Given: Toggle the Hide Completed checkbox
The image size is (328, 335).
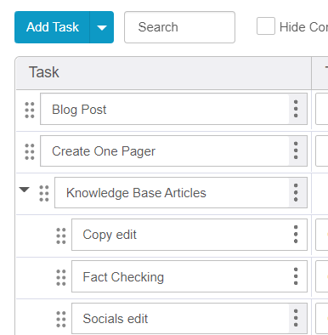Looking at the screenshot, I should 266,26.
